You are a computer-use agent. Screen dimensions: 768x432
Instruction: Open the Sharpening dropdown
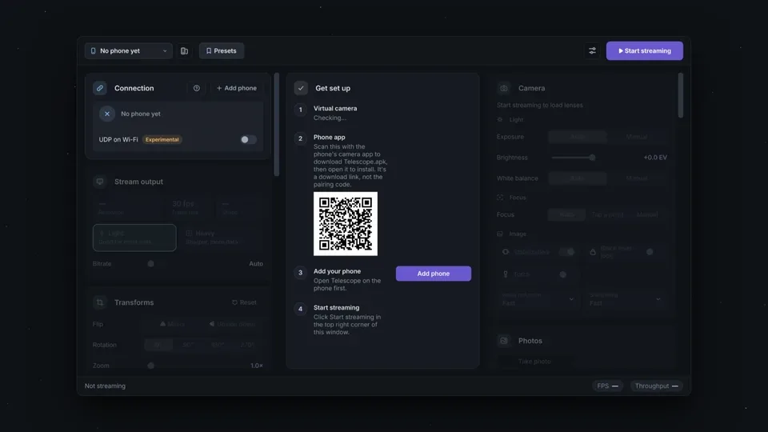[625, 299]
